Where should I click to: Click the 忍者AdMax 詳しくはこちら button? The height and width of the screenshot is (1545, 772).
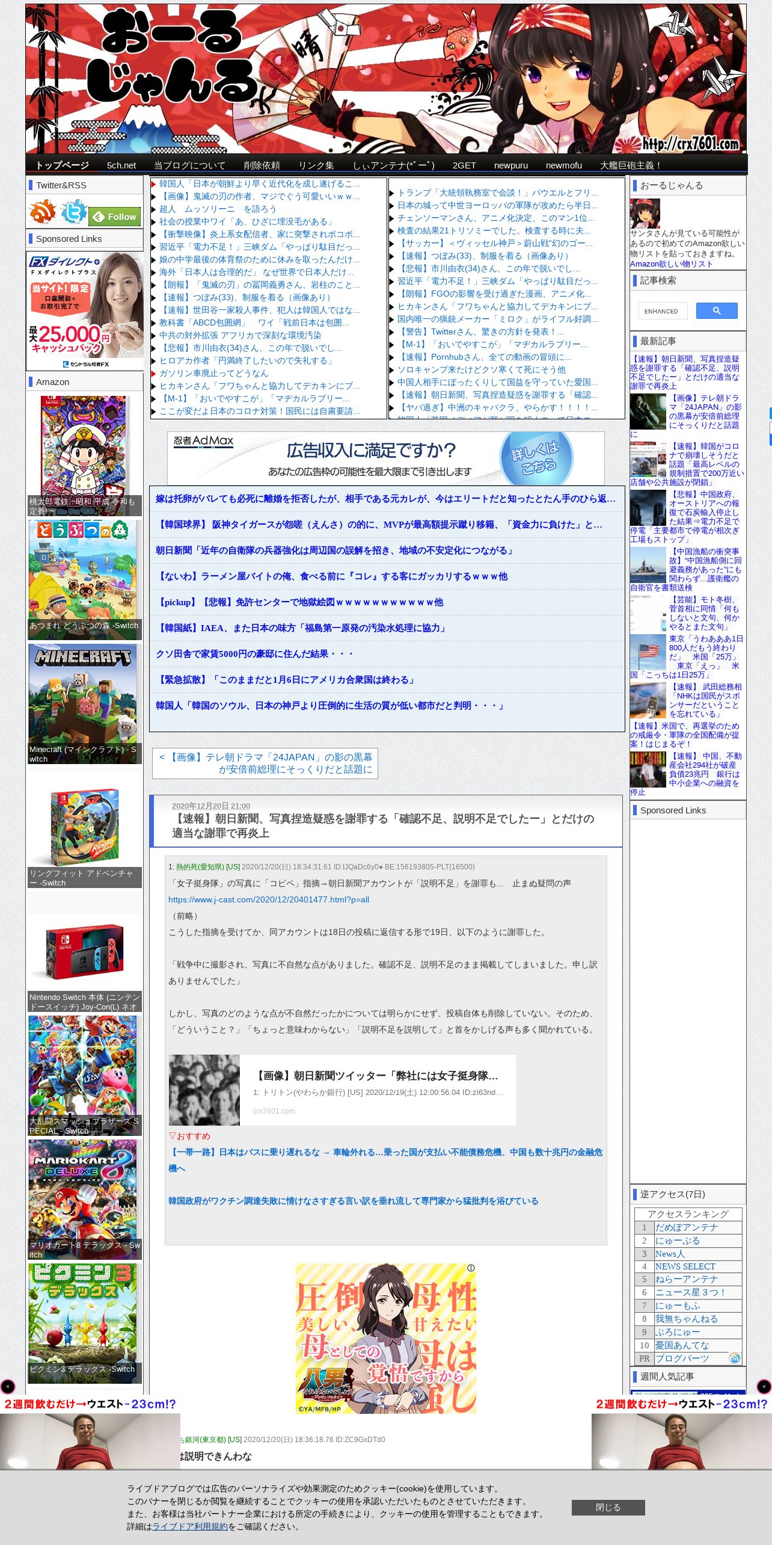tap(536, 458)
